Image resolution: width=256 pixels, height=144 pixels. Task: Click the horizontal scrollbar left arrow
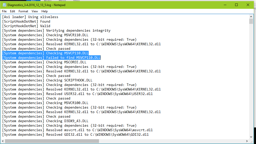pos(3,141)
